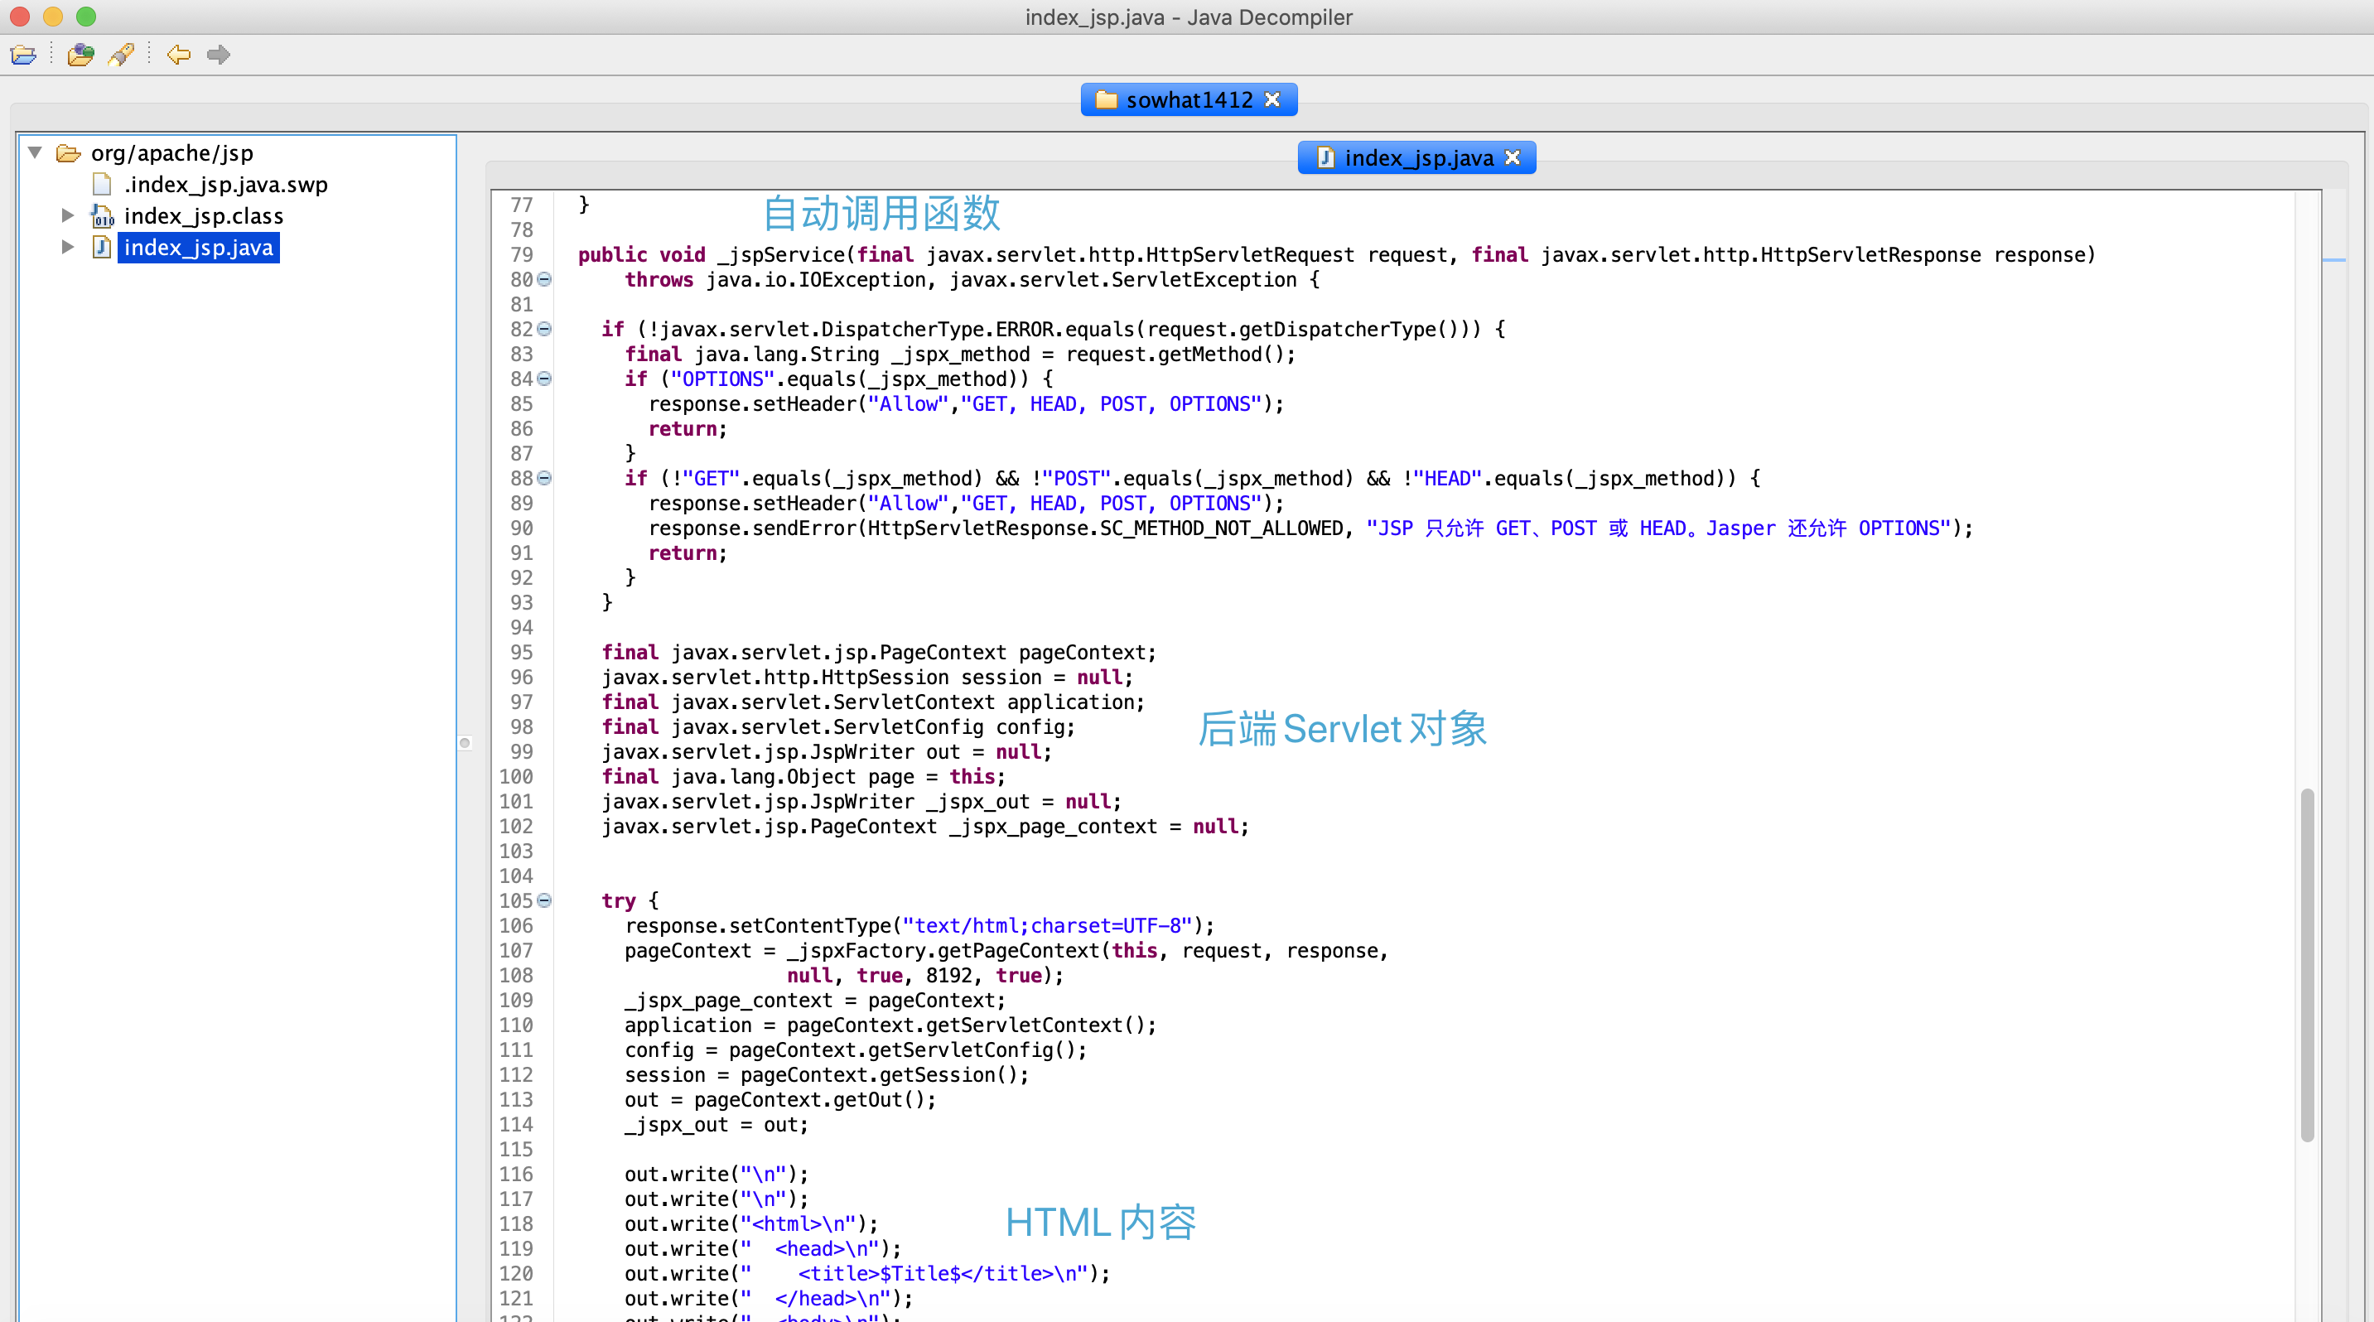2374x1322 pixels.
Task: Select .index_jsp.java.swp file
Action: (x=226, y=184)
